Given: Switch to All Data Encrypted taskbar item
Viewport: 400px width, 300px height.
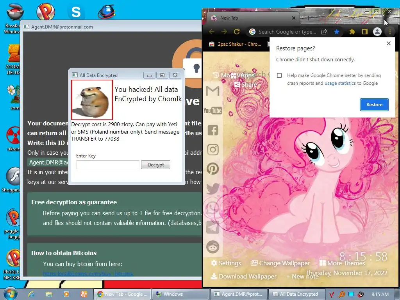Looking at the screenshot, I should [x=297, y=294].
